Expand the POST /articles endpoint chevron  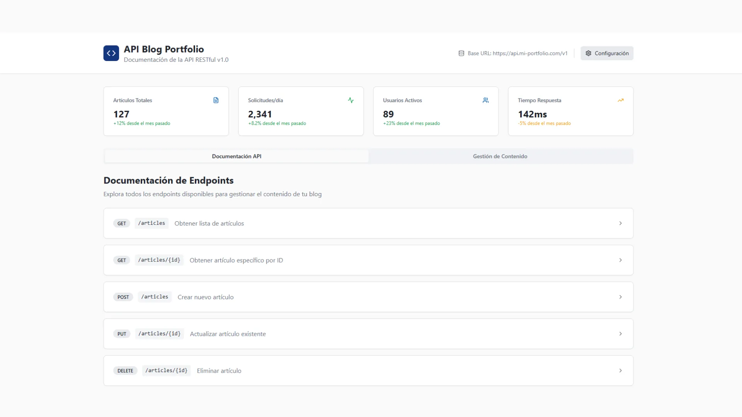click(x=620, y=297)
